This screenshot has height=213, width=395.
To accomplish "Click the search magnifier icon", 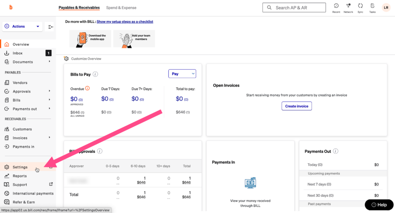I will [269, 8].
